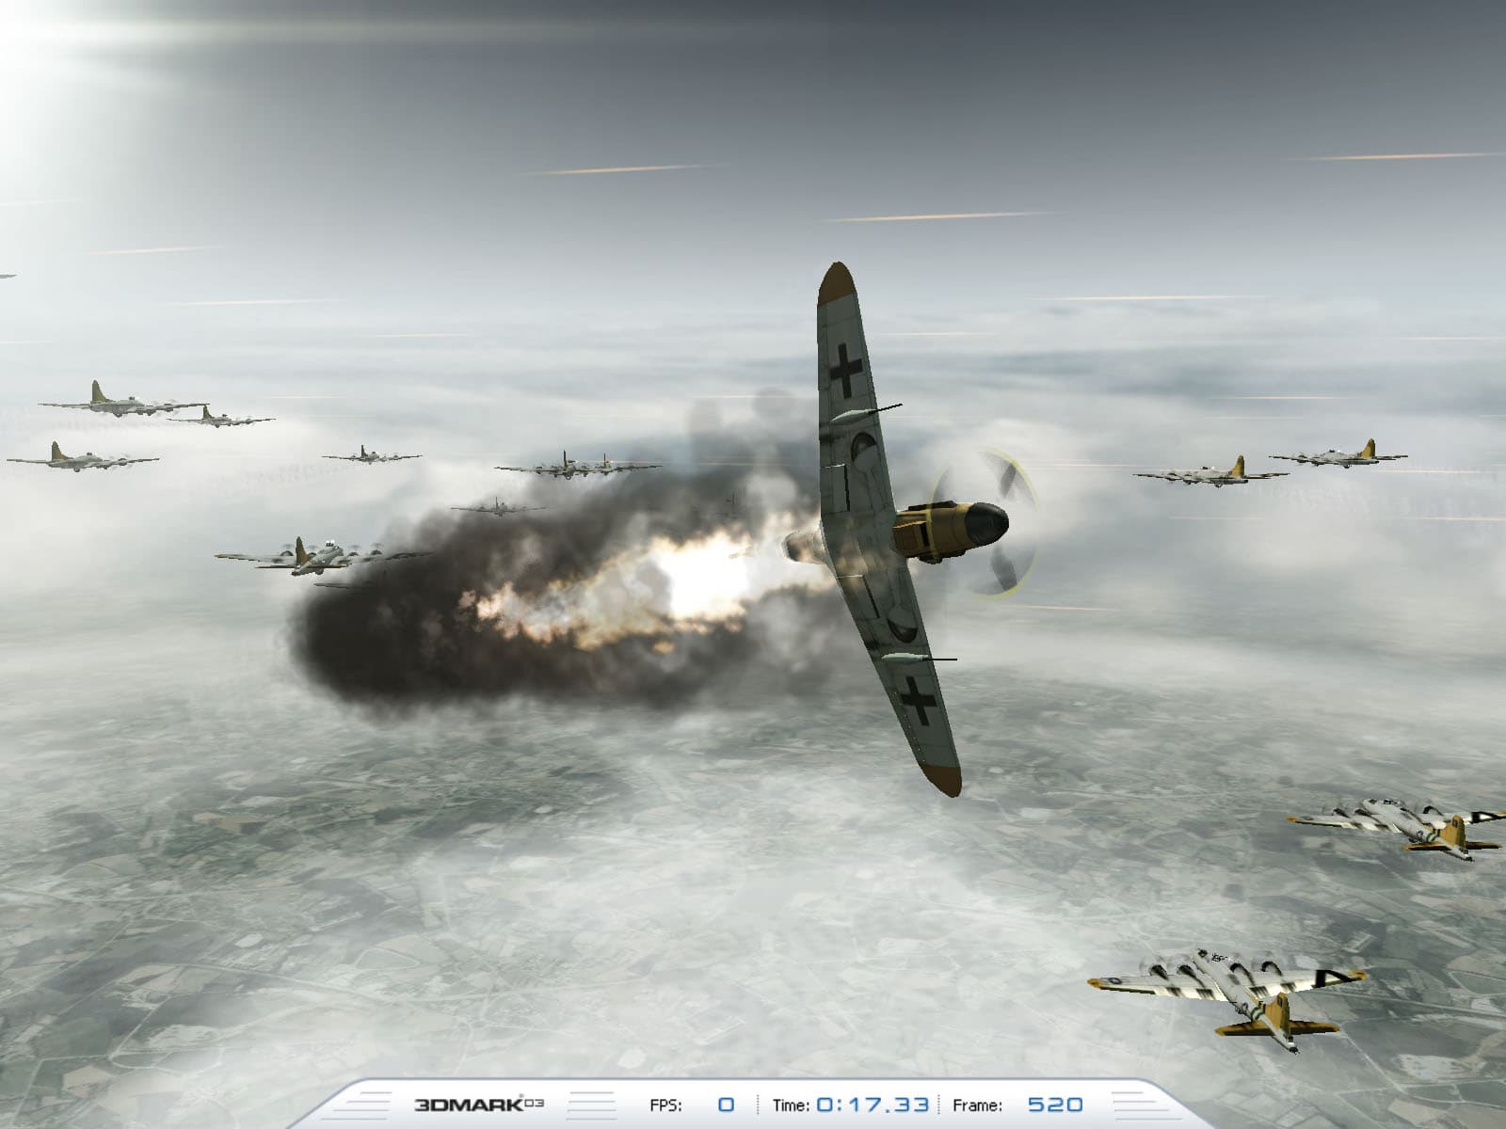Select the elapsed time "0:17.33"
This screenshot has height=1129, width=1506.
873,1105
